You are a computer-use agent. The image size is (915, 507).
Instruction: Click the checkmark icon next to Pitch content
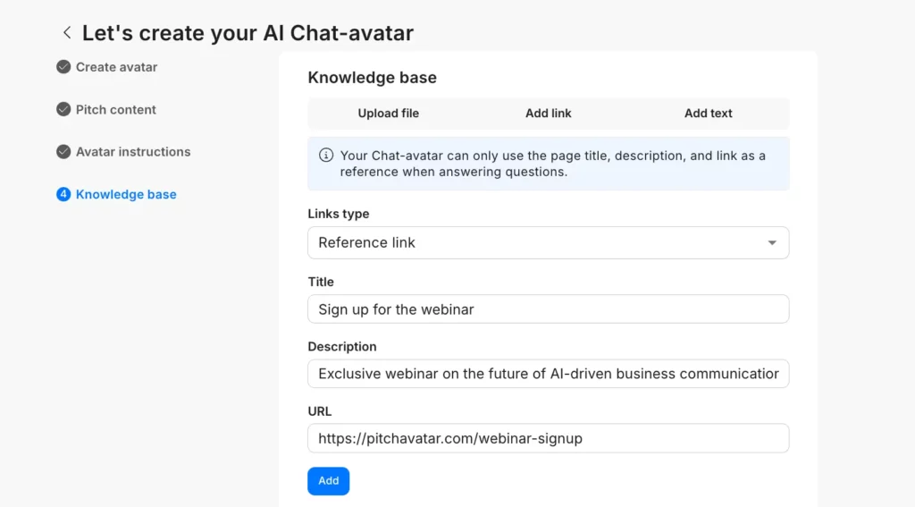point(63,109)
